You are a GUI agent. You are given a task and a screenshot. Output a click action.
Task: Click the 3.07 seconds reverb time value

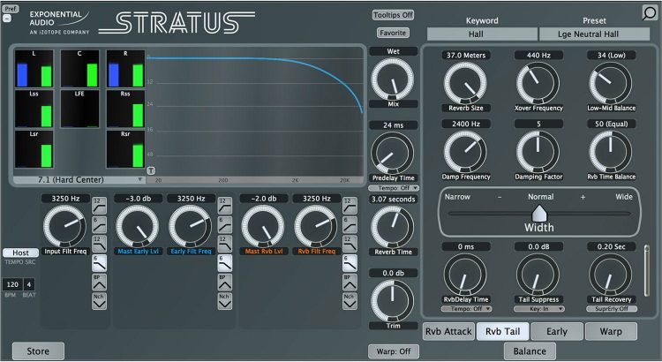pyautogui.click(x=393, y=199)
